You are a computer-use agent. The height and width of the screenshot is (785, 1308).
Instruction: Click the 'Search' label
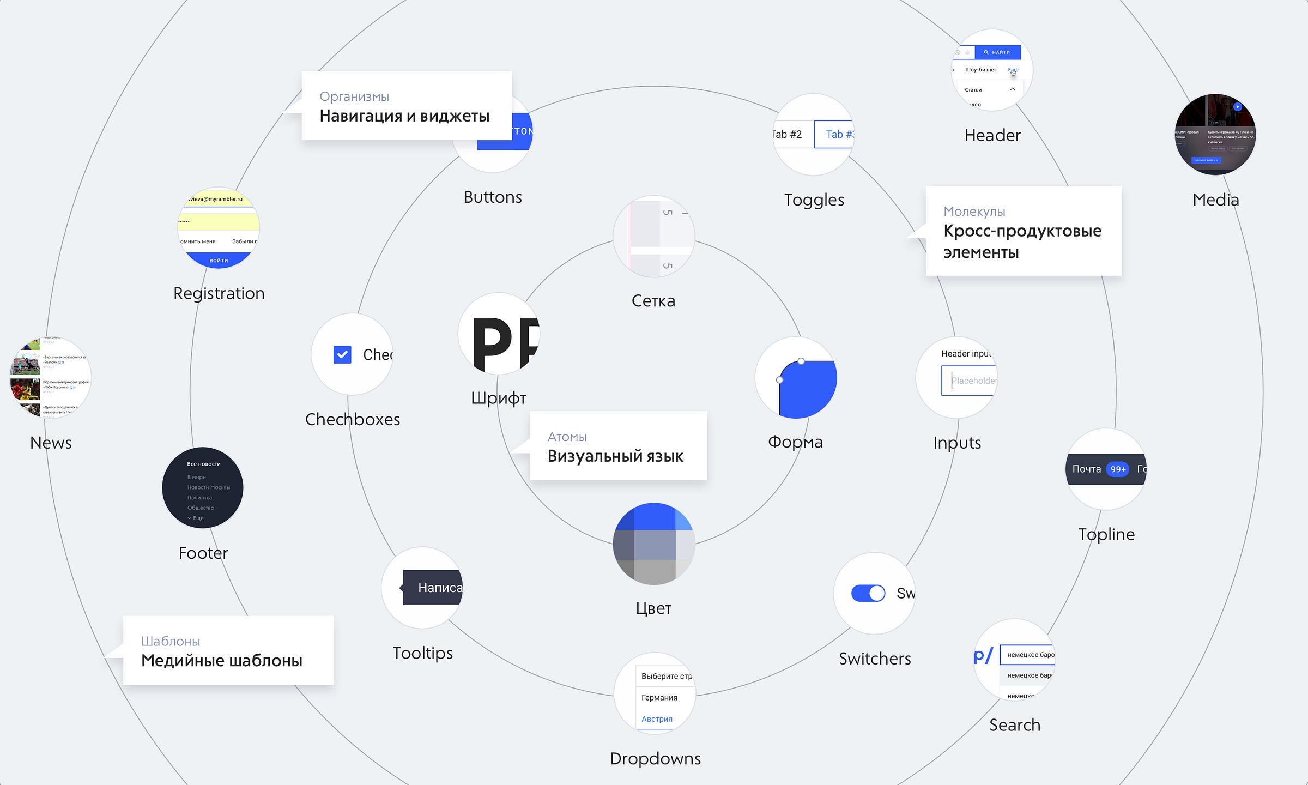point(1015,725)
